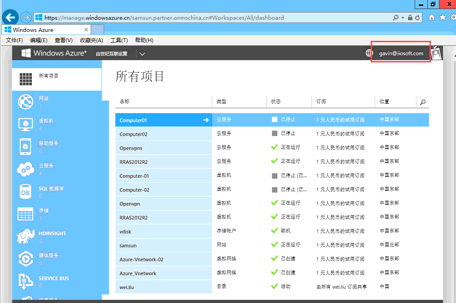Viewport: 456px width, 303px height.
Task: Click the Windows Azure logo
Action: click(54, 53)
